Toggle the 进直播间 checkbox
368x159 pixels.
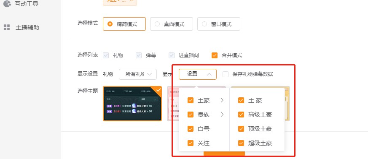click(x=172, y=55)
